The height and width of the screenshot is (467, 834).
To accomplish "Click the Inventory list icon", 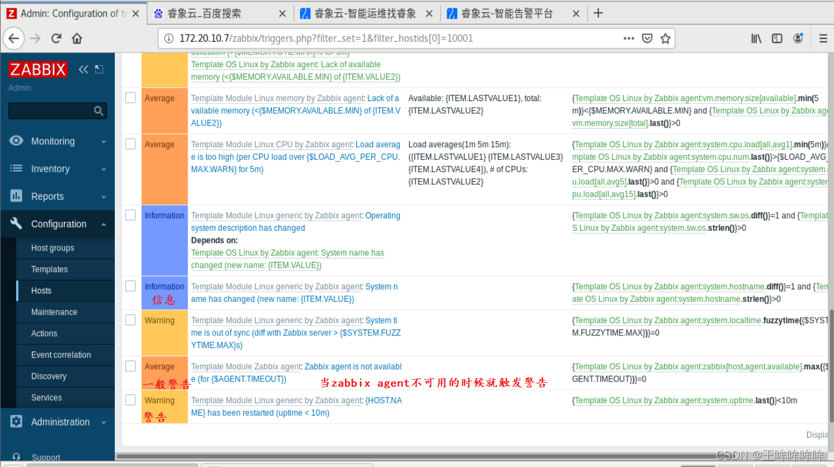I will point(16,169).
